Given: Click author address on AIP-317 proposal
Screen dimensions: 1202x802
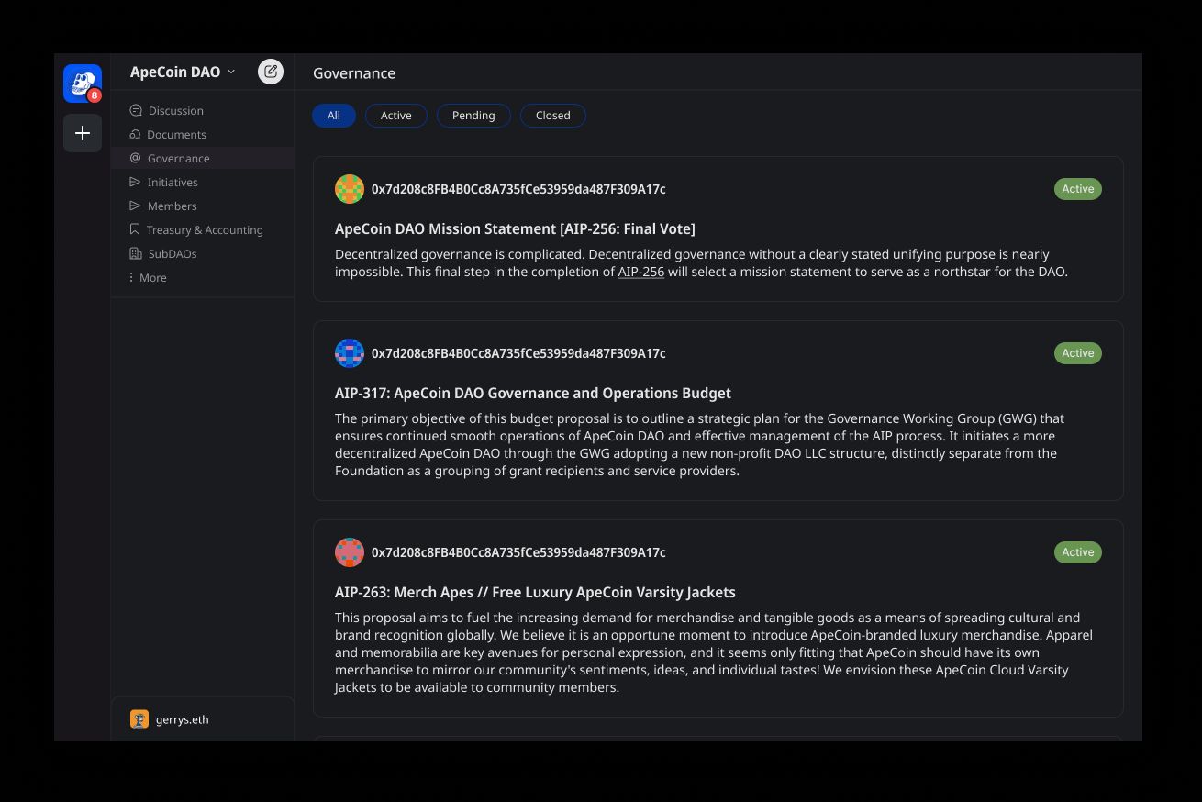Looking at the screenshot, I should [518, 353].
